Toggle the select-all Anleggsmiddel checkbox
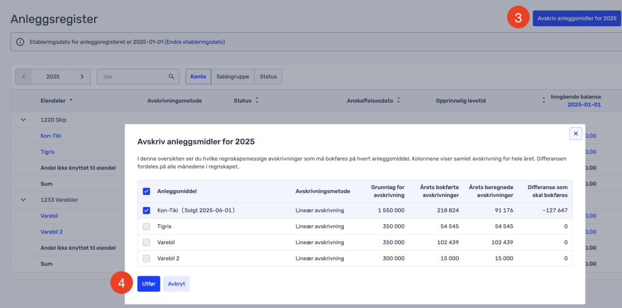Viewport: 622px width, 308px height. 146,191
